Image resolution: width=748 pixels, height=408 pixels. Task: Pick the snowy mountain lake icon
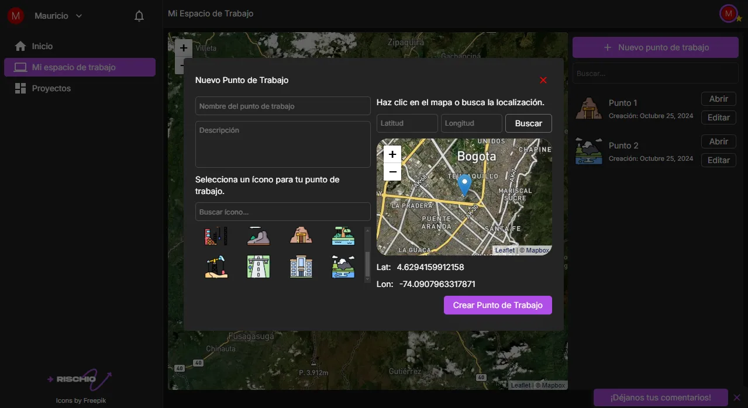click(x=343, y=267)
